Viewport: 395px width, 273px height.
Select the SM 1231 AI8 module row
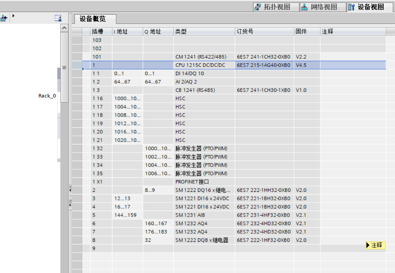pos(190,215)
